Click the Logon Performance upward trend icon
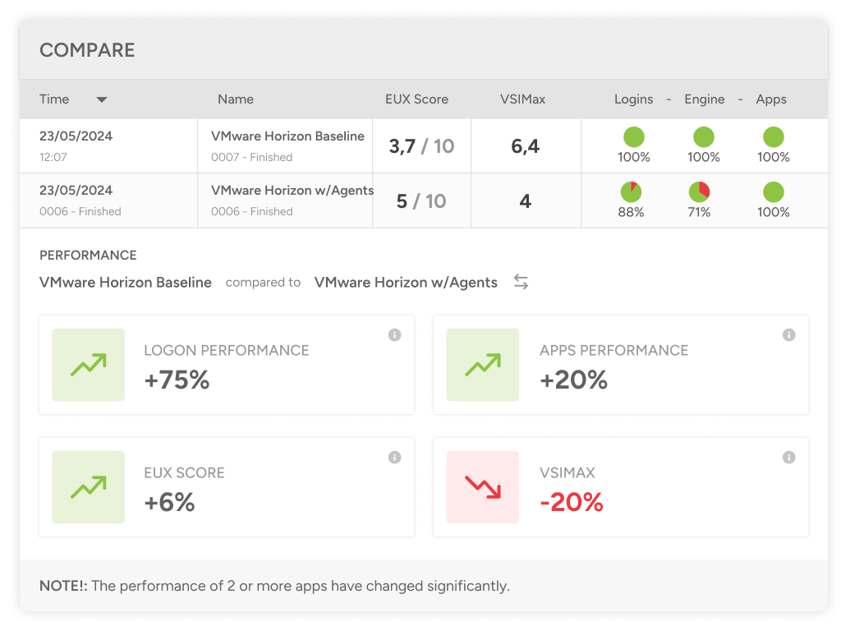The height and width of the screenshot is (631, 841). pos(89,365)
